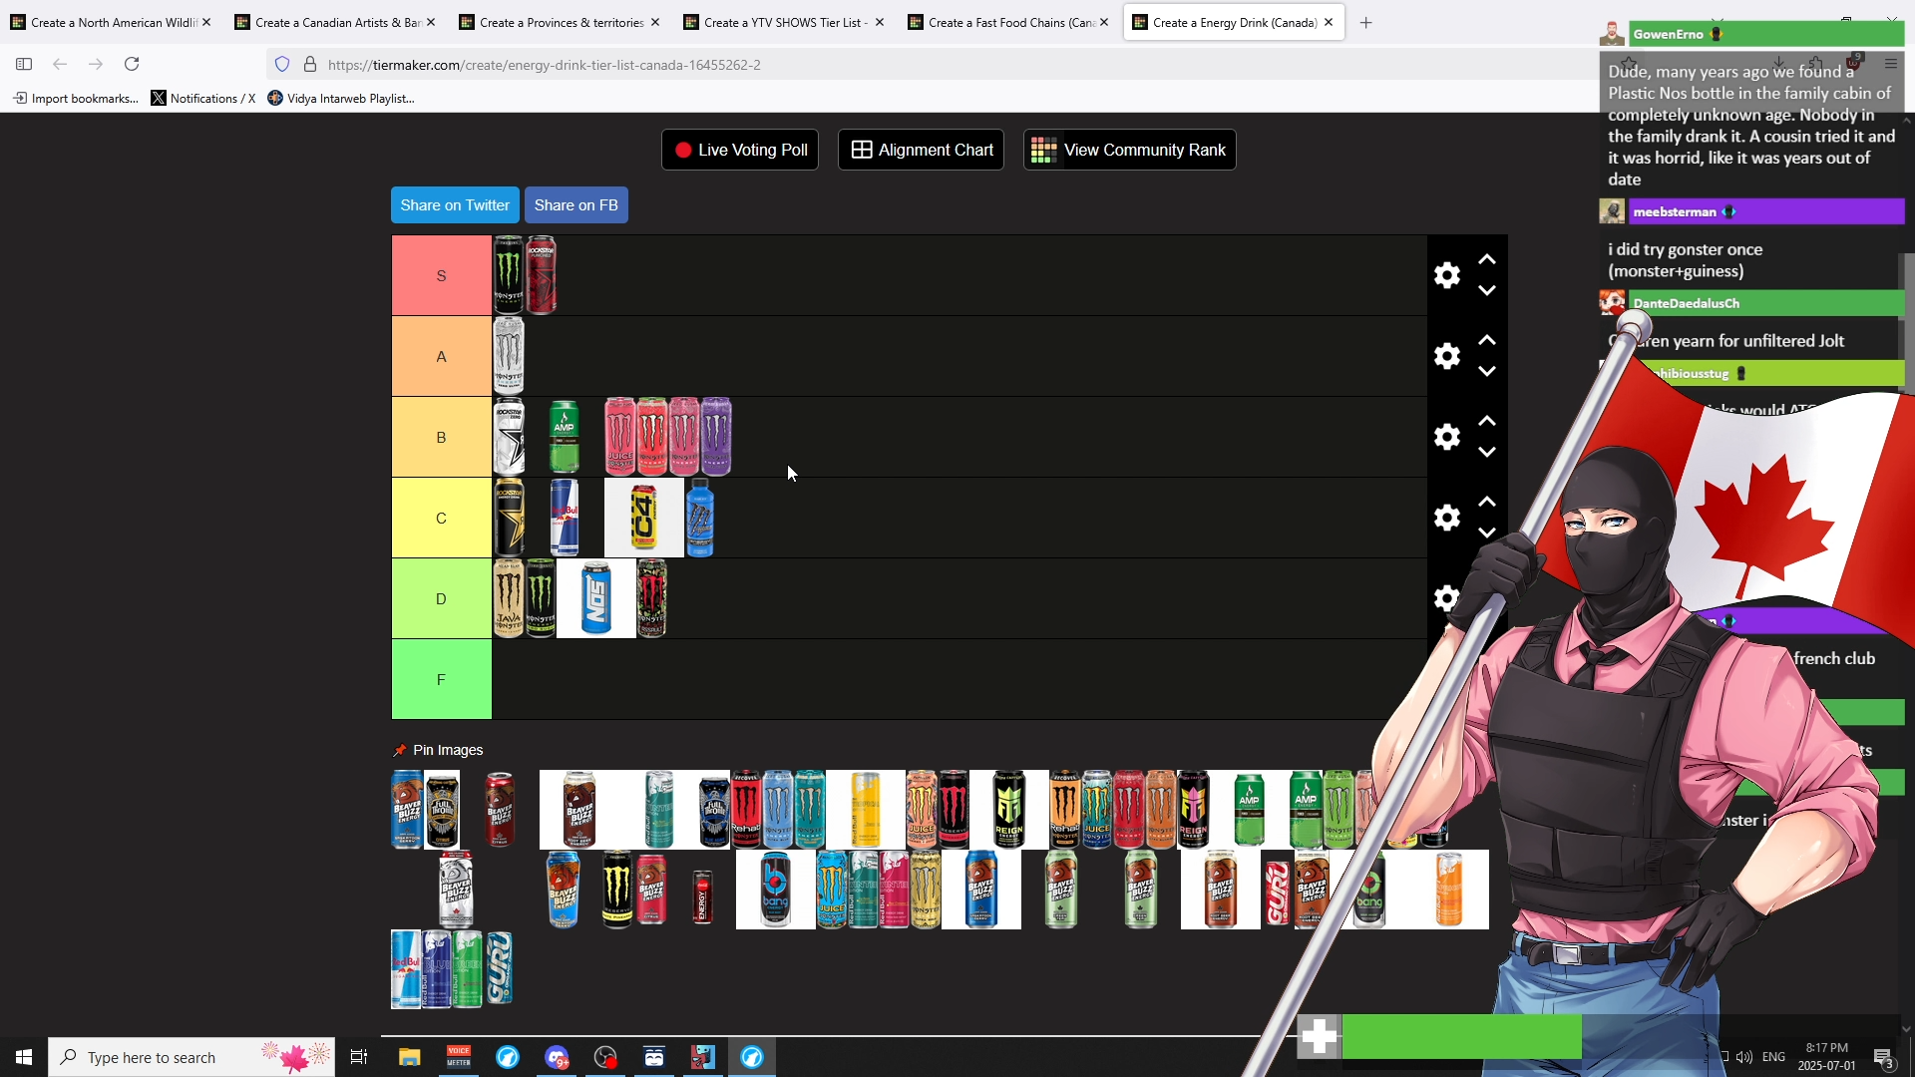Open the tracking protection shield icon
The image size is (1915, 1077).
[x=282, y=64]
